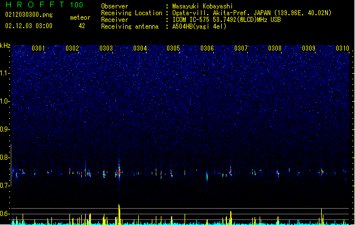Click the meteor count 42
This screenshot has height=225, width=355.
(82, 26)
